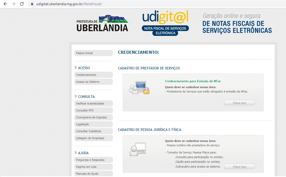Screen dimensions: 286x177
Task: Click the CREDENCIAMENTO page heading
Action: (x=139, y=53)
